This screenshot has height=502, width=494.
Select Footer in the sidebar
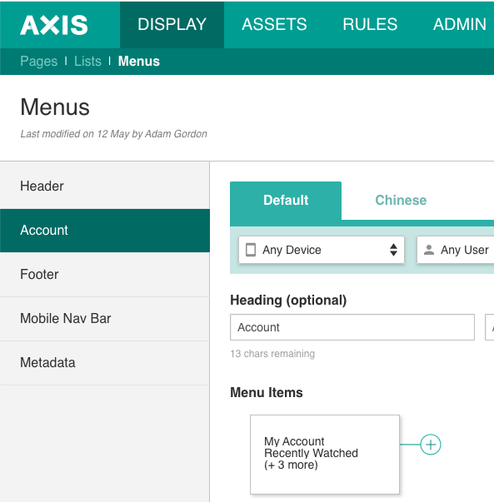click(x=105, y=275)
